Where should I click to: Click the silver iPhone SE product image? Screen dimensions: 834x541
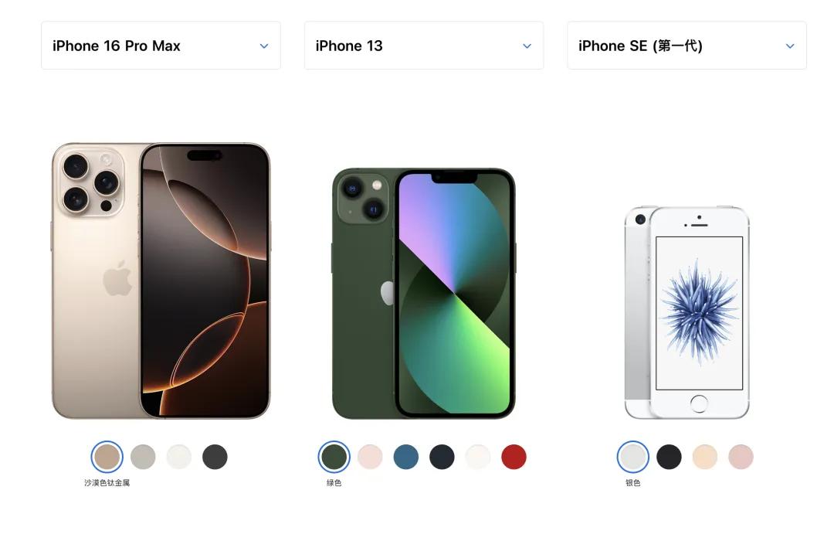point(687,312)
